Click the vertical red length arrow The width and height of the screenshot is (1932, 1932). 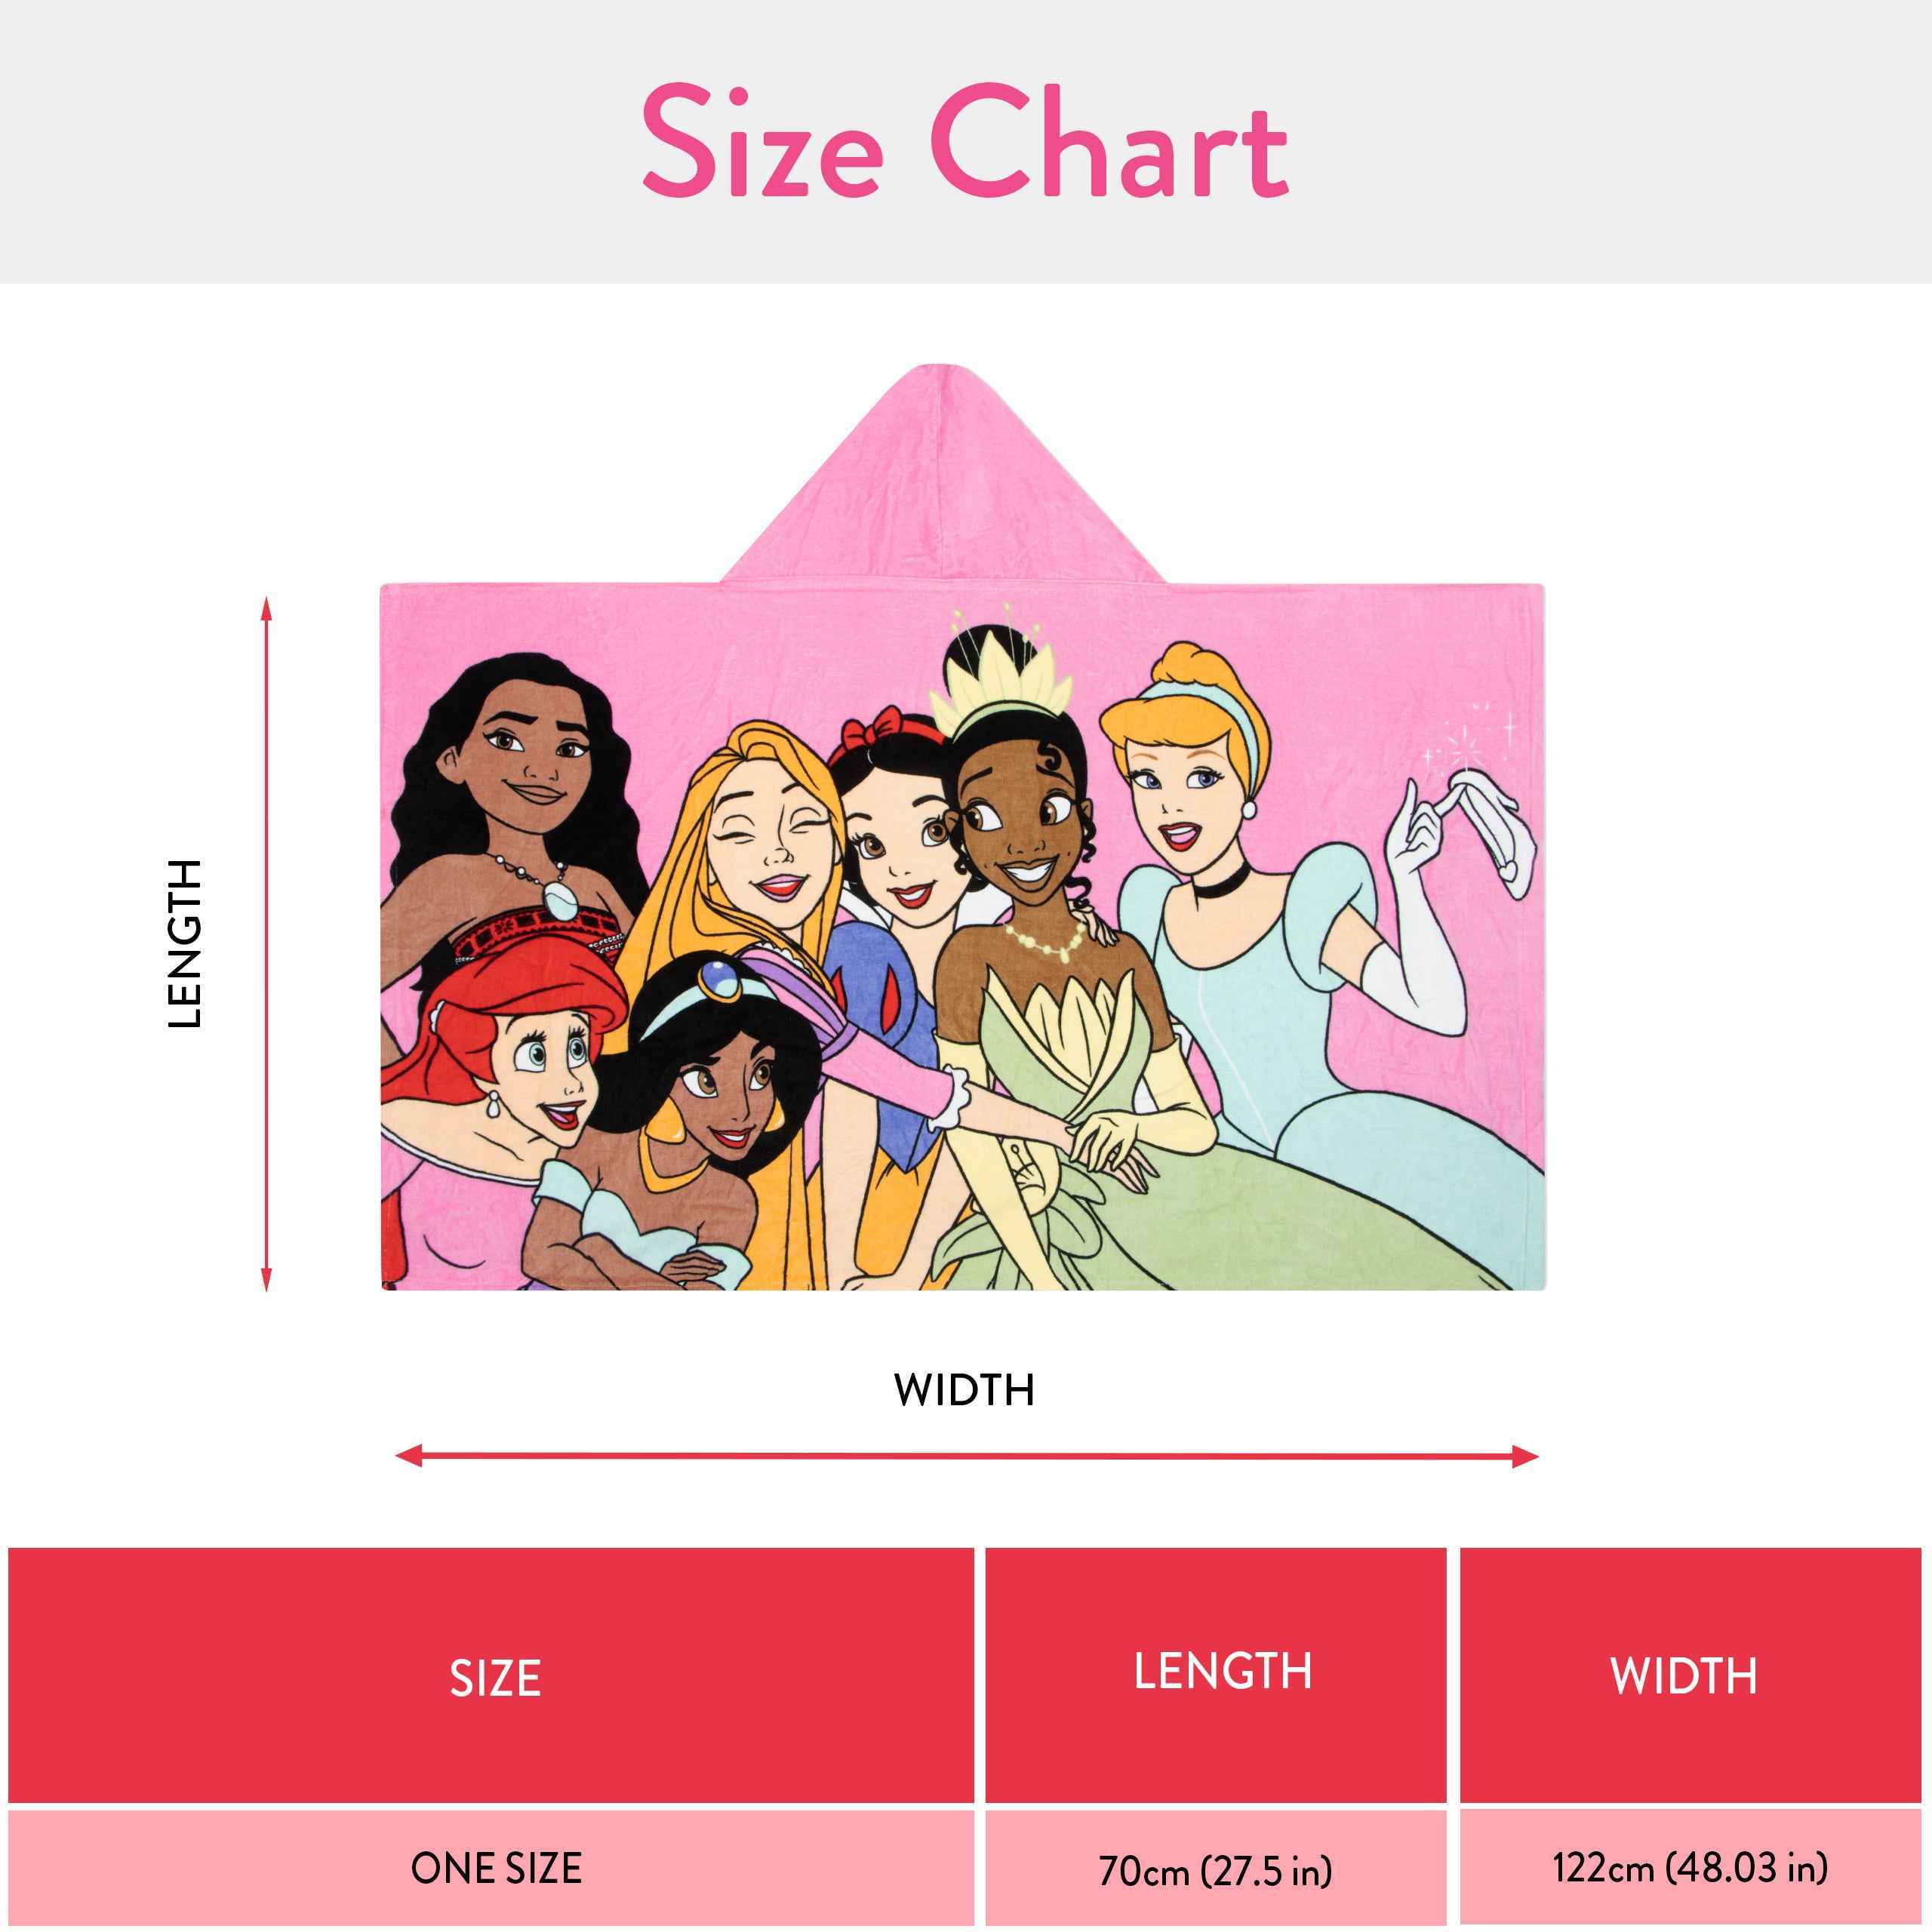[266, 943]
